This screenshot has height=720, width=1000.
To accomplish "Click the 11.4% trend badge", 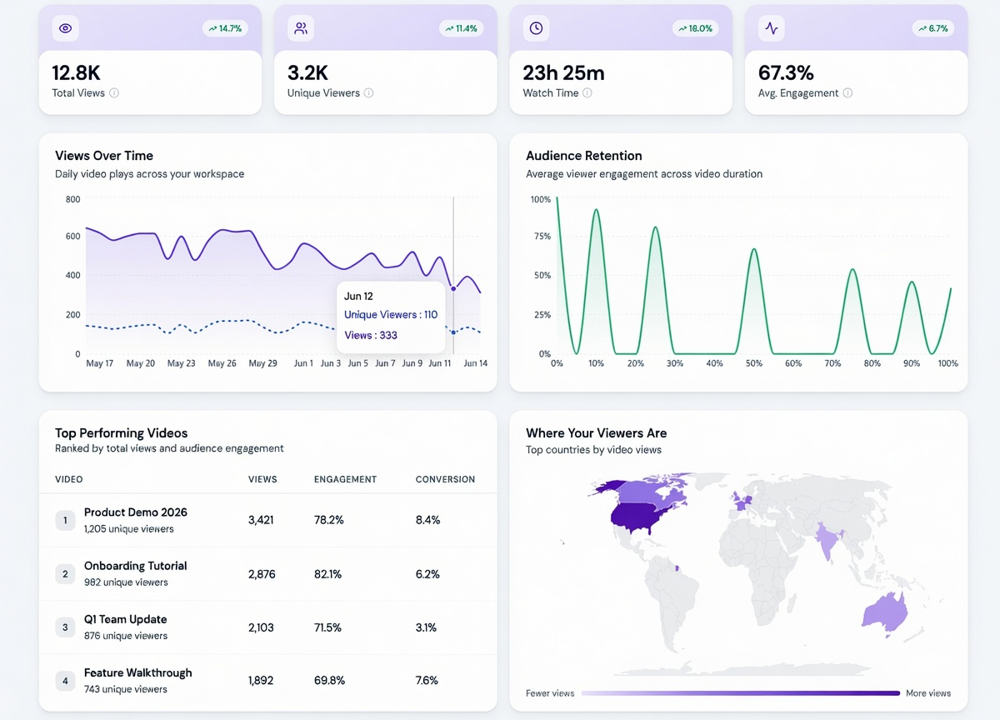I will point(461,28).
